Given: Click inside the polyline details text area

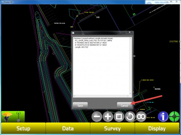Looking at the screenshot, I should click(x=101, y=66).
